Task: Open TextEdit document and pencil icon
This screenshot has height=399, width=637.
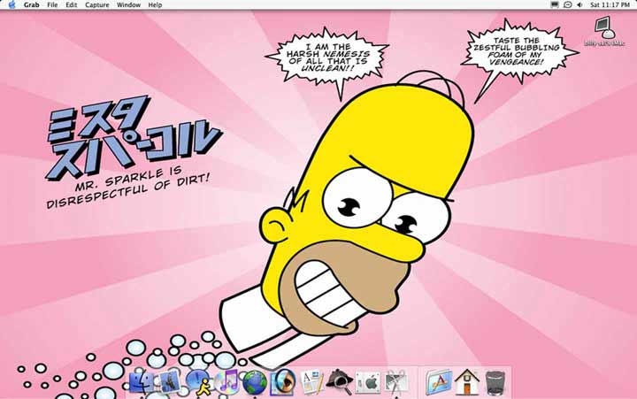Action: (x=311, y=383)
